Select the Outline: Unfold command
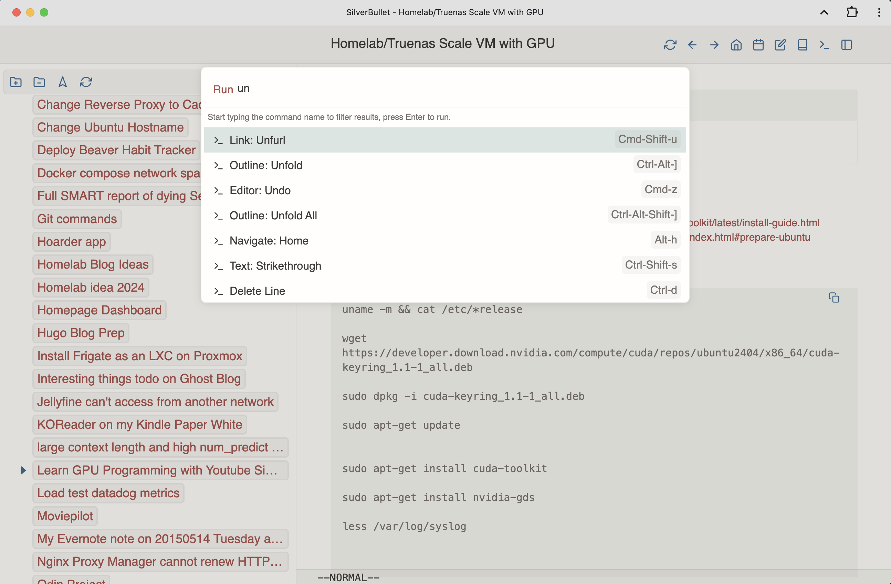The image size is (891, 584). click(x=445, y=165)
